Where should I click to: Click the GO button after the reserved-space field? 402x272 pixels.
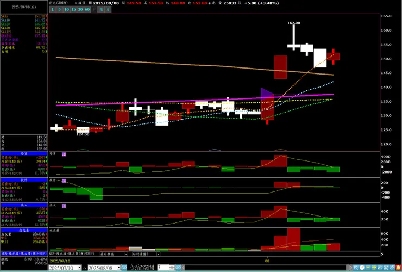(x=178, y=268)
